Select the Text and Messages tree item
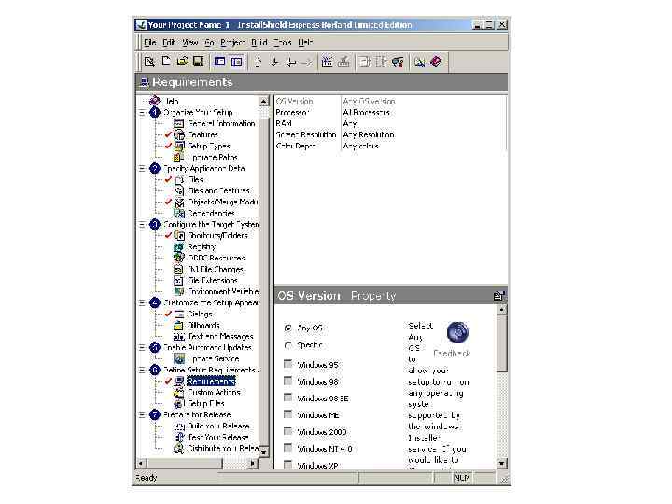The image size is (672, 504). pos(220,336)
